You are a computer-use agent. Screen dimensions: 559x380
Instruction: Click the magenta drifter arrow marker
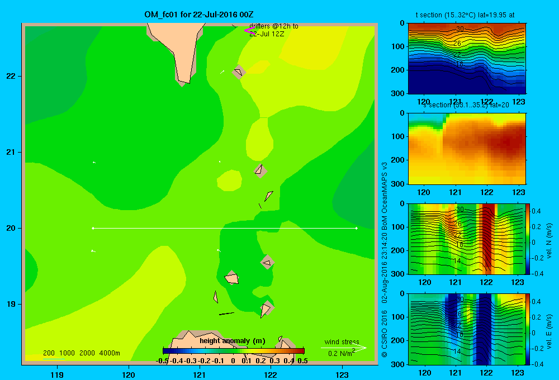pyautogui.click(x=249, y=31)
